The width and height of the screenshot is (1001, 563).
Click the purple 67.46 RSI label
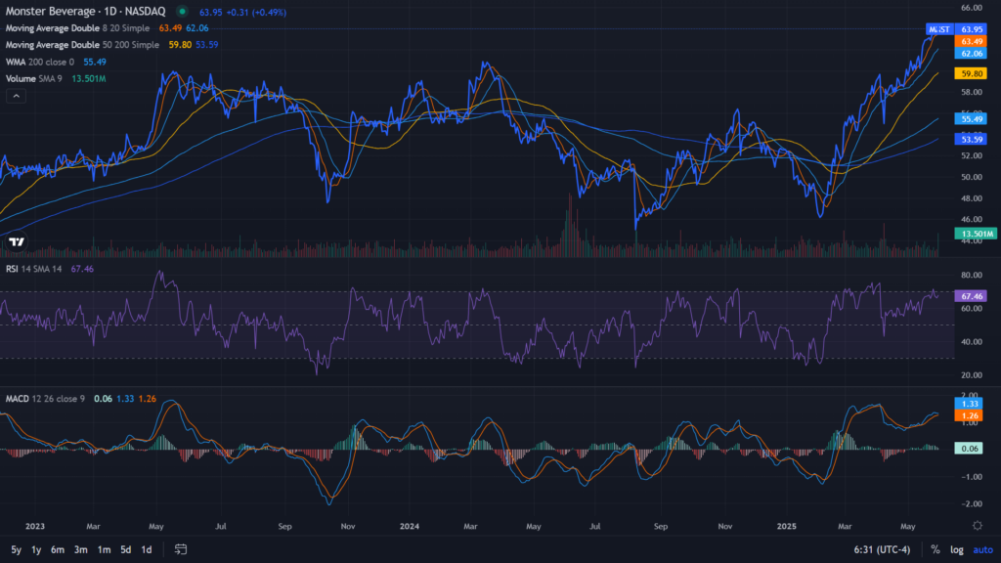pyautogui.click(x=972, y=296)
